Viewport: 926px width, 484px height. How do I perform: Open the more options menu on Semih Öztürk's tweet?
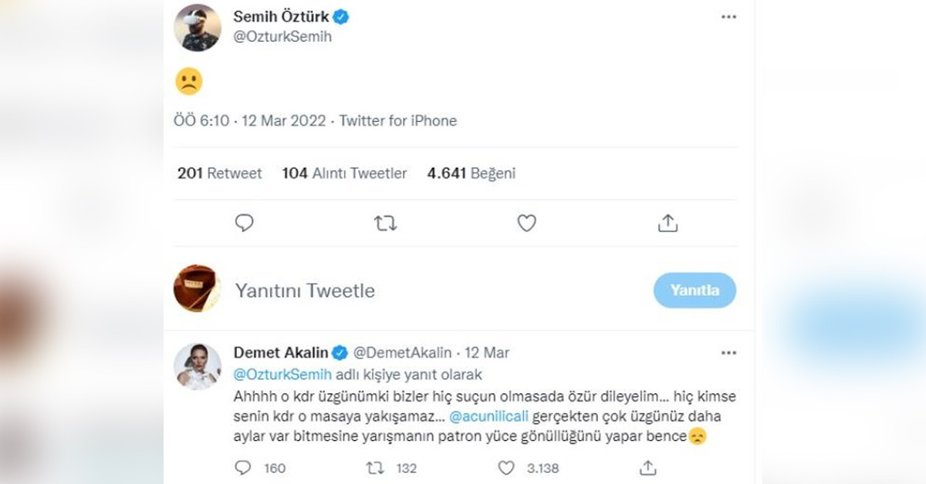pos(728,15)
